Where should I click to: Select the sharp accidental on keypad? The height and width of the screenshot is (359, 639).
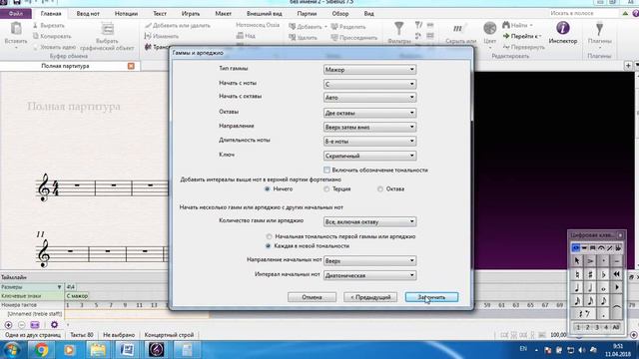pos(590,274)
